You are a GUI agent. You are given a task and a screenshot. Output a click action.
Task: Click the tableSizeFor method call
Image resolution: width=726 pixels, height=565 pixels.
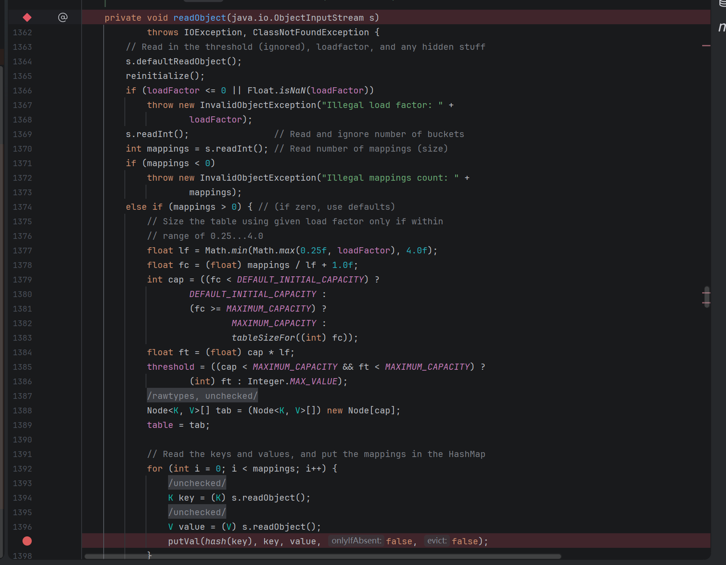tap(263, 338)
